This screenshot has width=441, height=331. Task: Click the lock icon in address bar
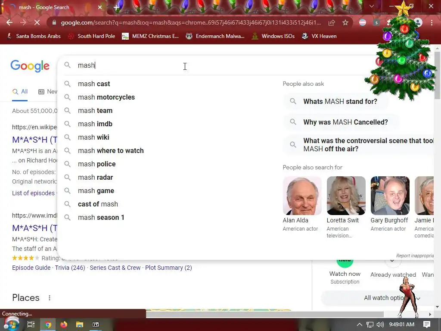pos(54,22)
